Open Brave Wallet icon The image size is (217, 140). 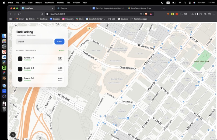pos(201,14)
